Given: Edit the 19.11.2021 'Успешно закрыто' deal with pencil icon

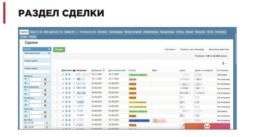Looking at the screenshot, I should point(63,74).
